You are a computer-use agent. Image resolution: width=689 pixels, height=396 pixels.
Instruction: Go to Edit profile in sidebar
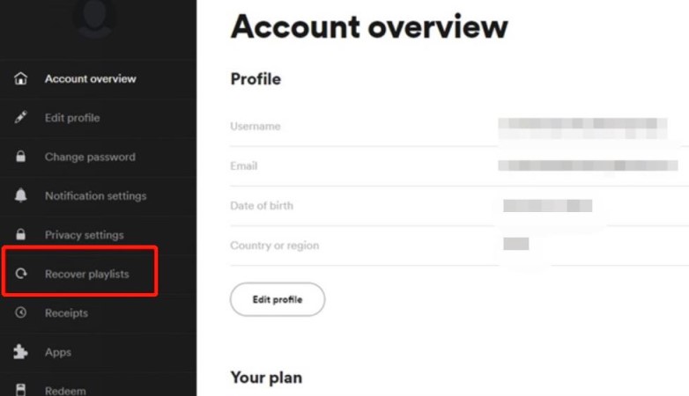click(72, 118)
